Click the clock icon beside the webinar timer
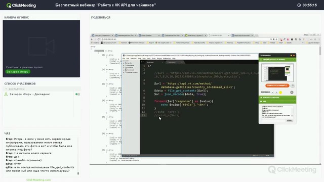324x182 pixels. point(299,5)
